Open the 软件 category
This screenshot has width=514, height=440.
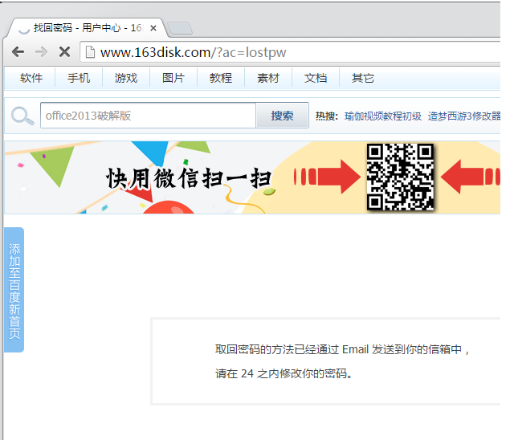31,78
